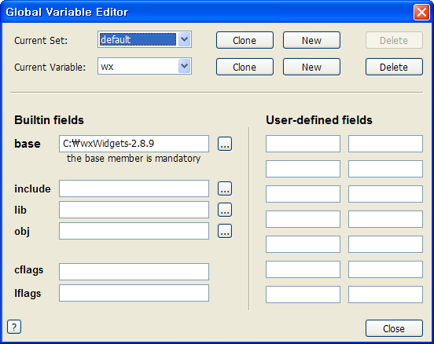Click the cflags text field
This screenshot has height=344, width=434.
134,272
